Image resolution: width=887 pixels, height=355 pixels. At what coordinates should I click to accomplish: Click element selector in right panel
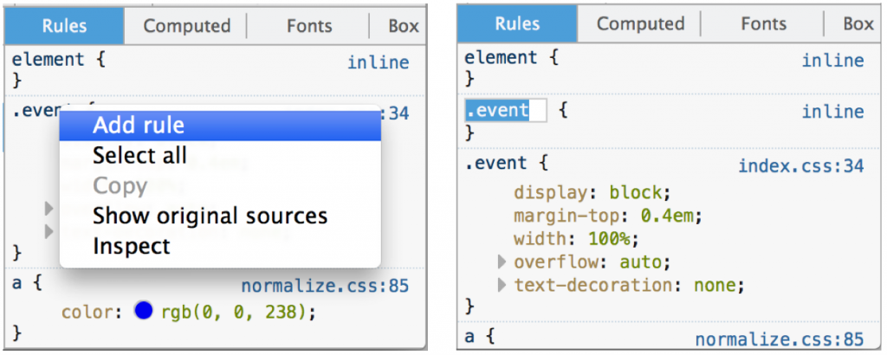[502, 58]
